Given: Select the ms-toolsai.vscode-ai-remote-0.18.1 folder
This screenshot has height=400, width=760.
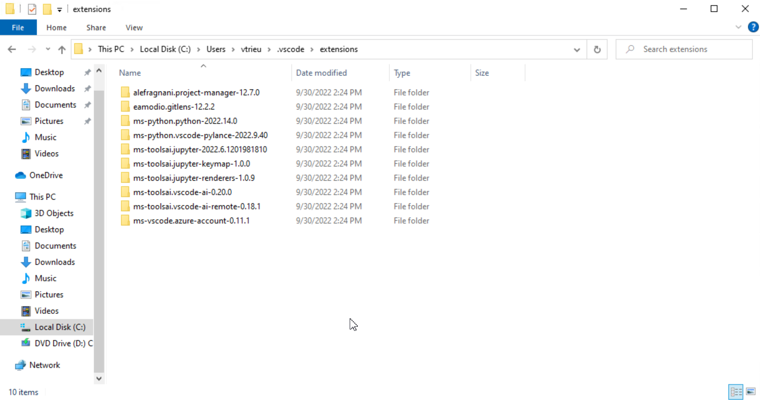Looking at the screenshot, I should (197, 206).
